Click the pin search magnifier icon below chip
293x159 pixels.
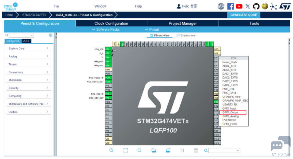pos(206,150)
